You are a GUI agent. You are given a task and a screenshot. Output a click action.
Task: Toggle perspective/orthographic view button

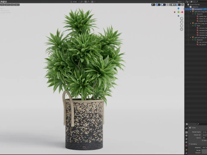tap(182, 29)
